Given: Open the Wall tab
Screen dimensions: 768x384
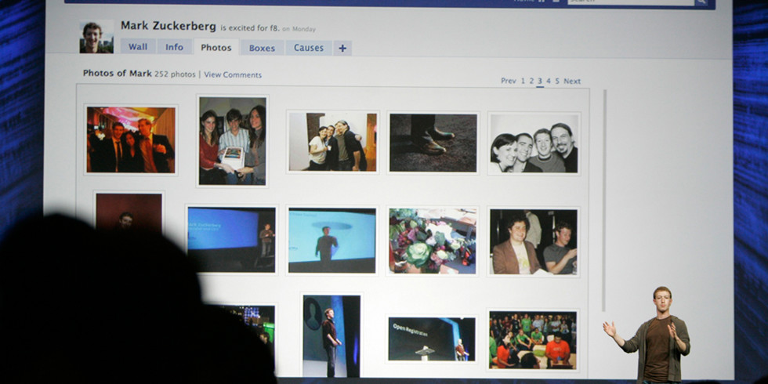Looking at the screenshot, I should point(138,47).
